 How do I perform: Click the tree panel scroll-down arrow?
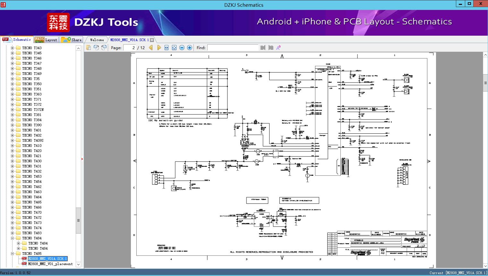78,264
